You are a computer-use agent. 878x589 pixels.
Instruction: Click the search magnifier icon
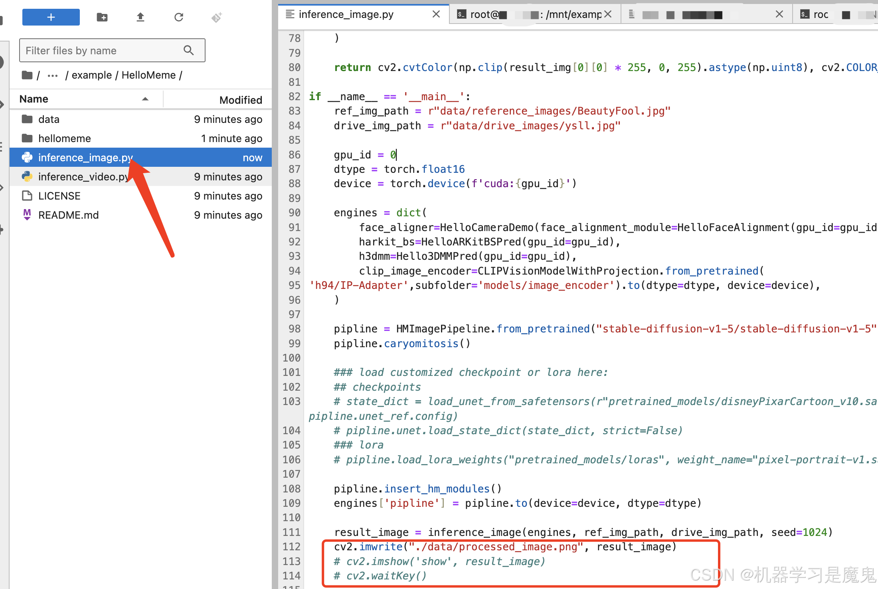pos(188,50)
